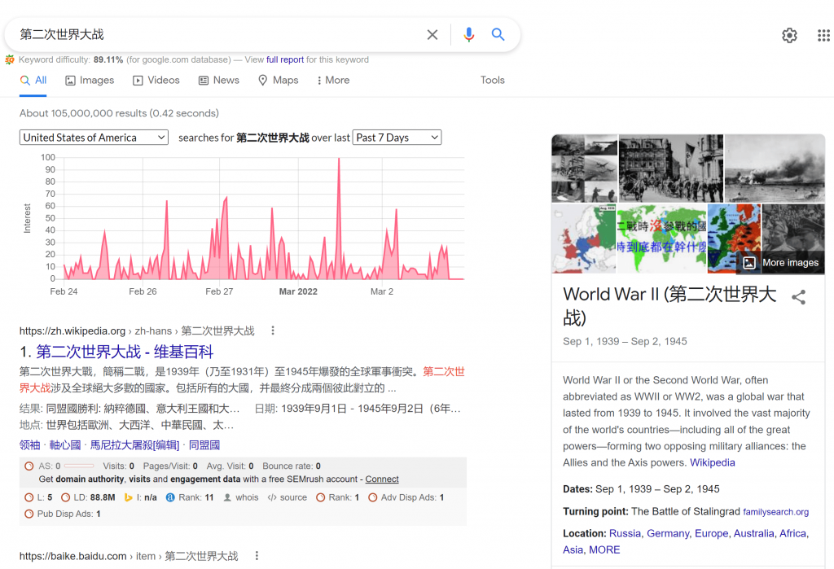Click the source code icon
This screenshot has height=569, width=834.
coord(272,497)
